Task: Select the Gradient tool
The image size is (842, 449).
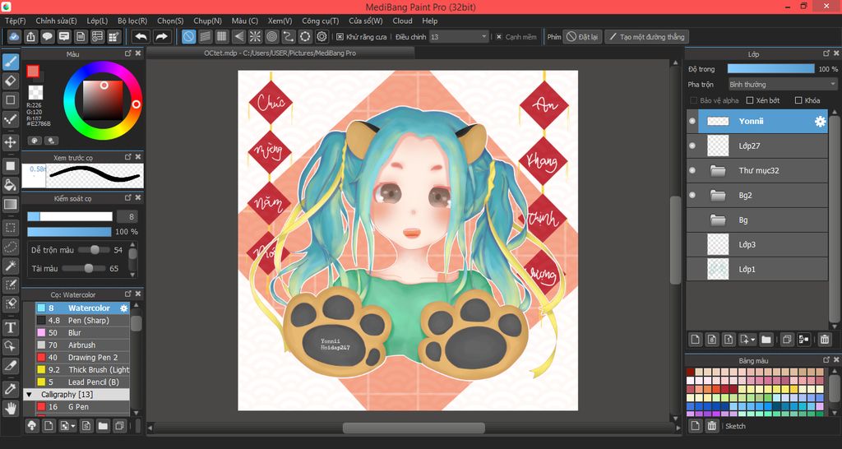Action: [x=10, y=204]
